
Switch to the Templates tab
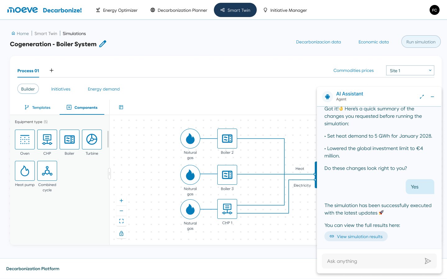pos(38,108)
